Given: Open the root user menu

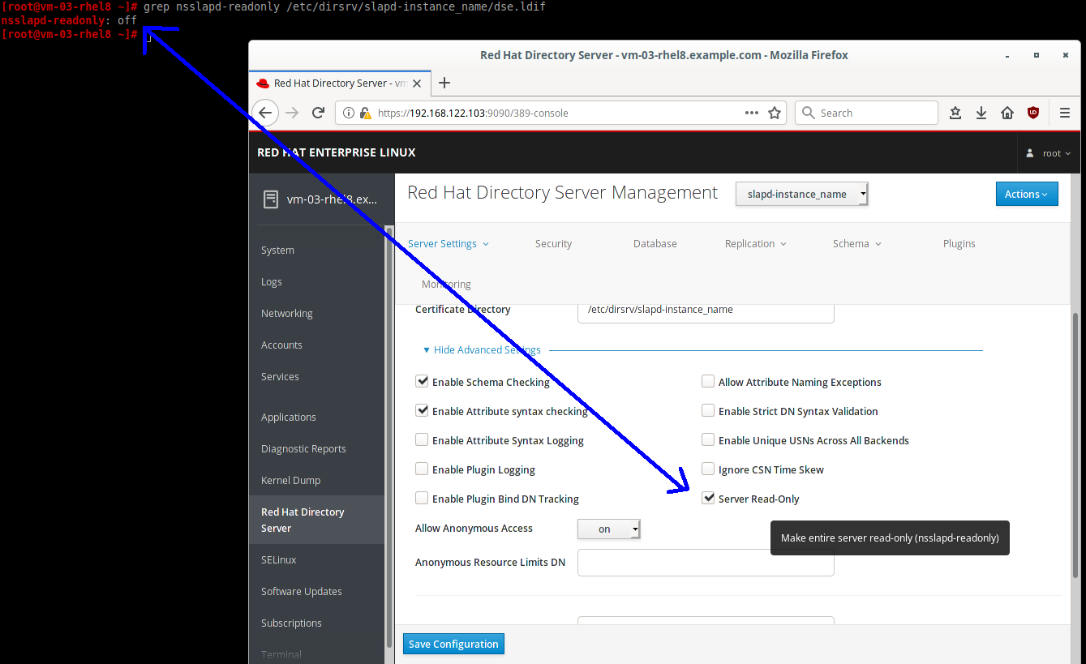Looking at the screenshot, I should coord(1049,152).
